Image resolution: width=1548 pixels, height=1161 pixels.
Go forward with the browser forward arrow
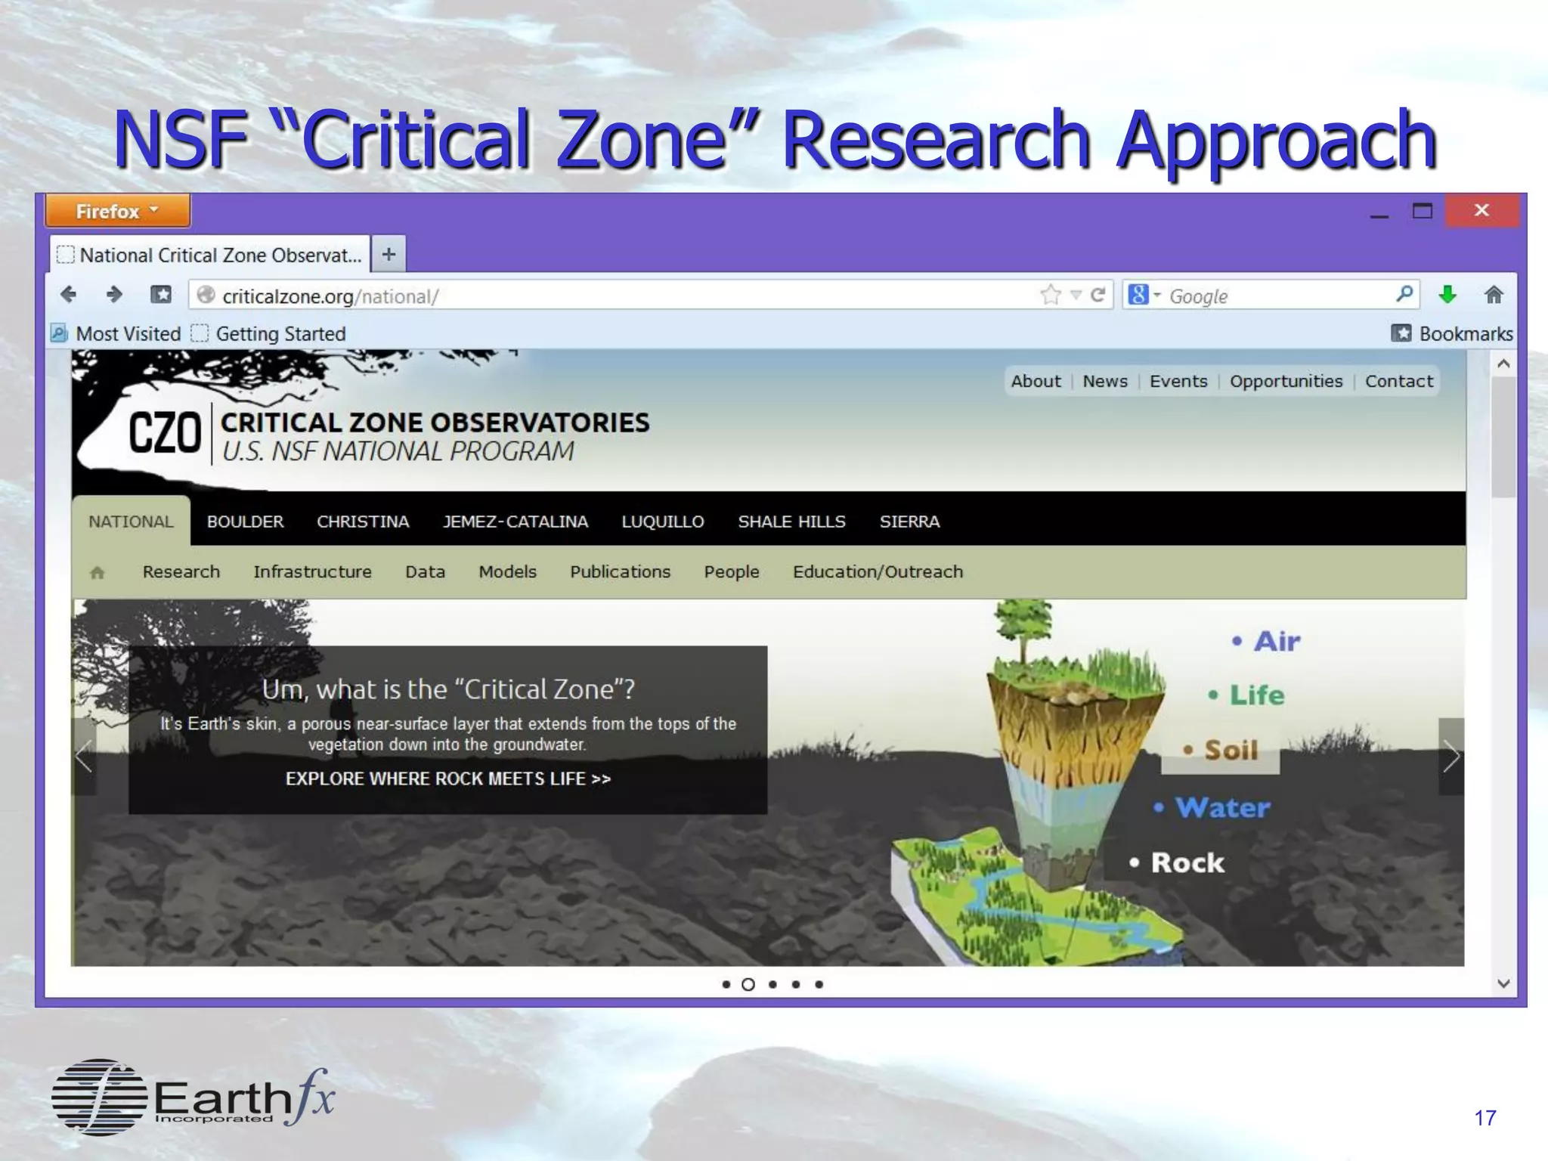click(x=114, y=295)
